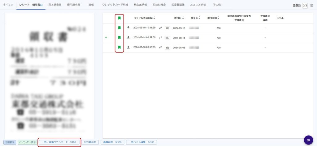
Task: Toggle the green bookmark in the table header
Action: (x=119, y=18)
